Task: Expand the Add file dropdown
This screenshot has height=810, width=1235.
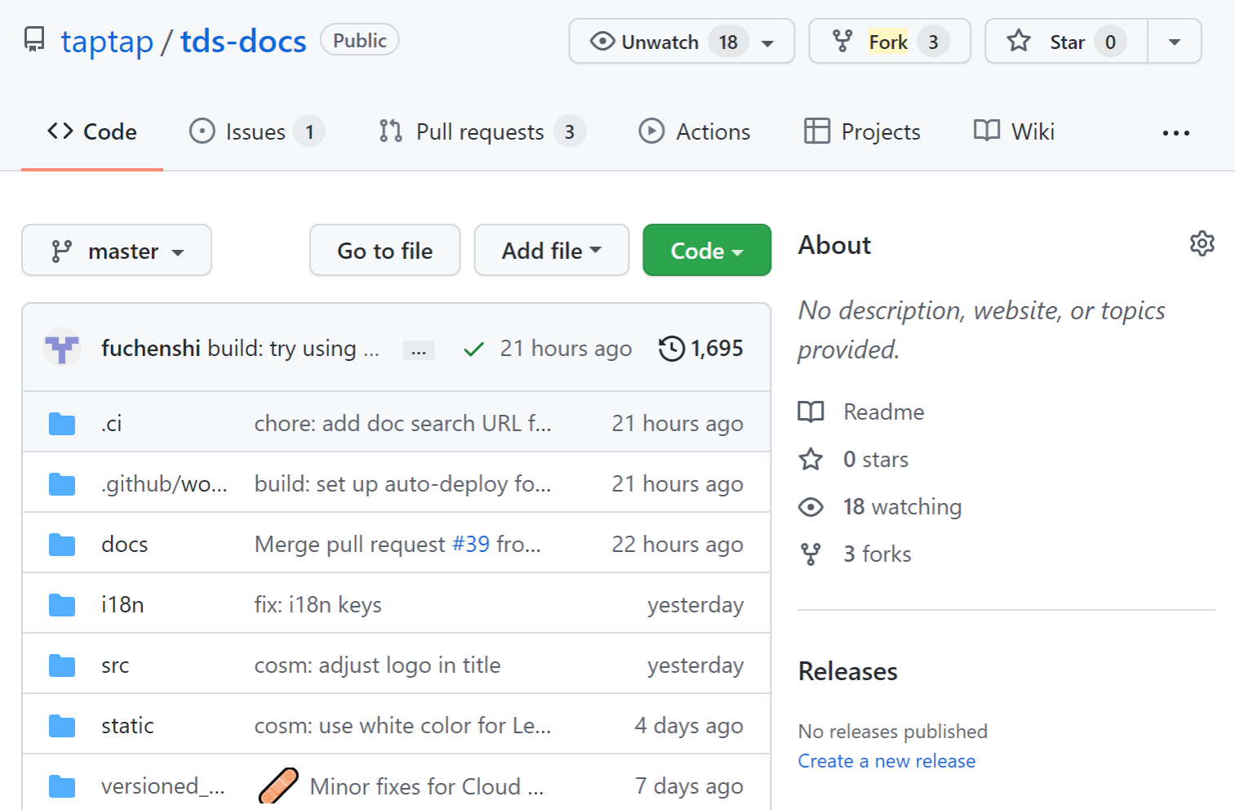Action: (552, 251)
